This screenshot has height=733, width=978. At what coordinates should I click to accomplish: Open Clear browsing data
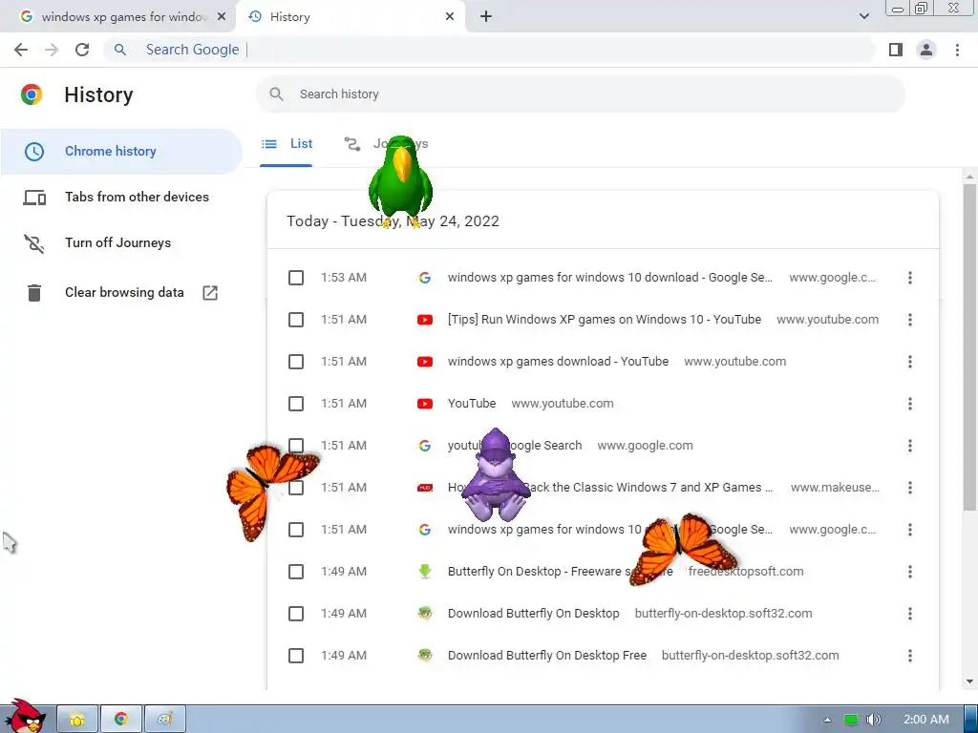coord(121,292)
